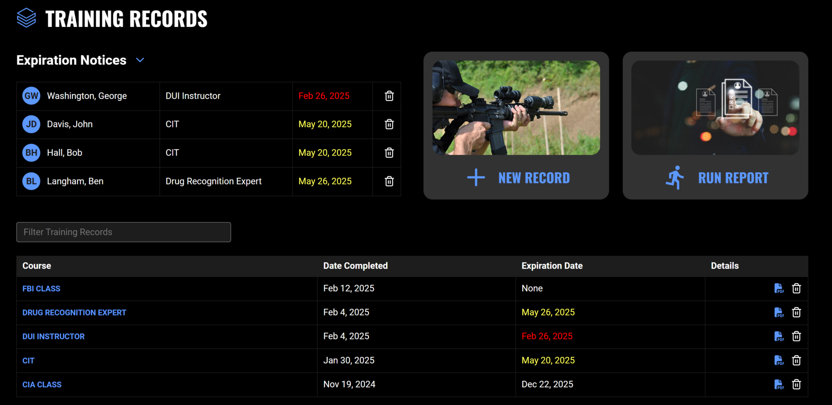Delete the CIT training record
Viewport: 832px width, 405px height.
tap(796, 360)
